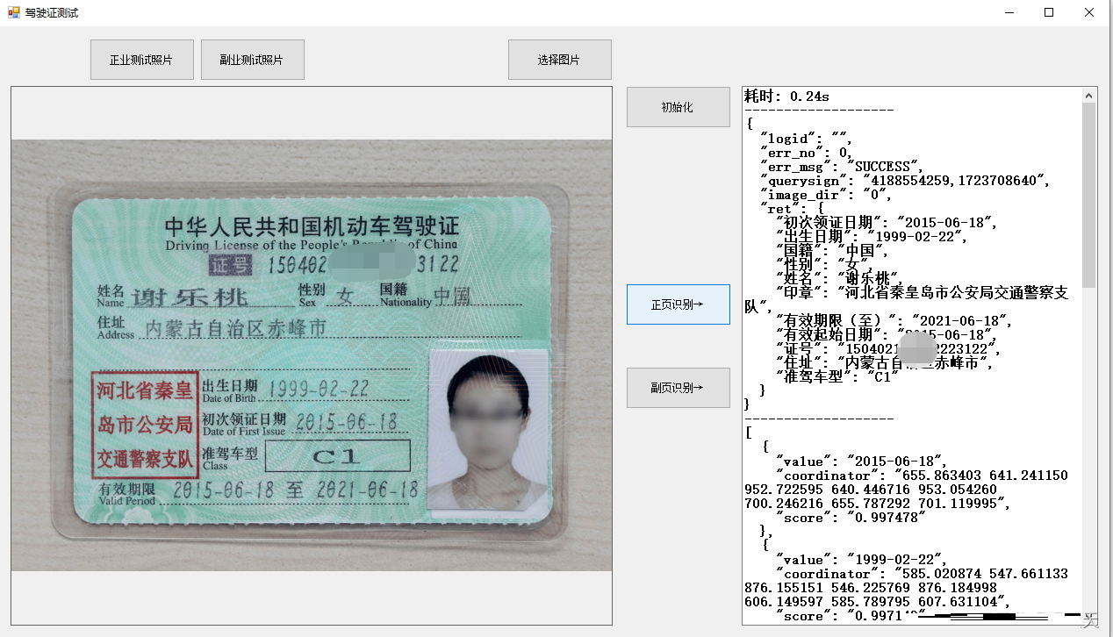Click the license title heading in the image

[x=312, y=228]
